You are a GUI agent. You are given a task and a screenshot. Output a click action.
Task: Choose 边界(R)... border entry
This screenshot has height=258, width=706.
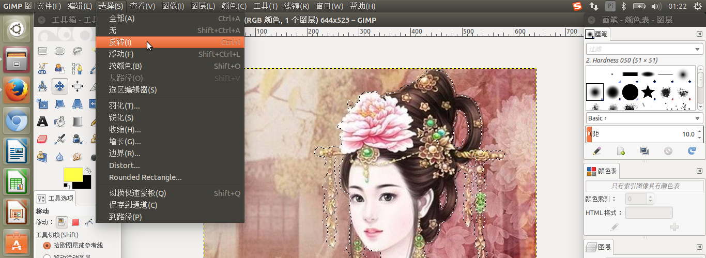tap(170, 153)
